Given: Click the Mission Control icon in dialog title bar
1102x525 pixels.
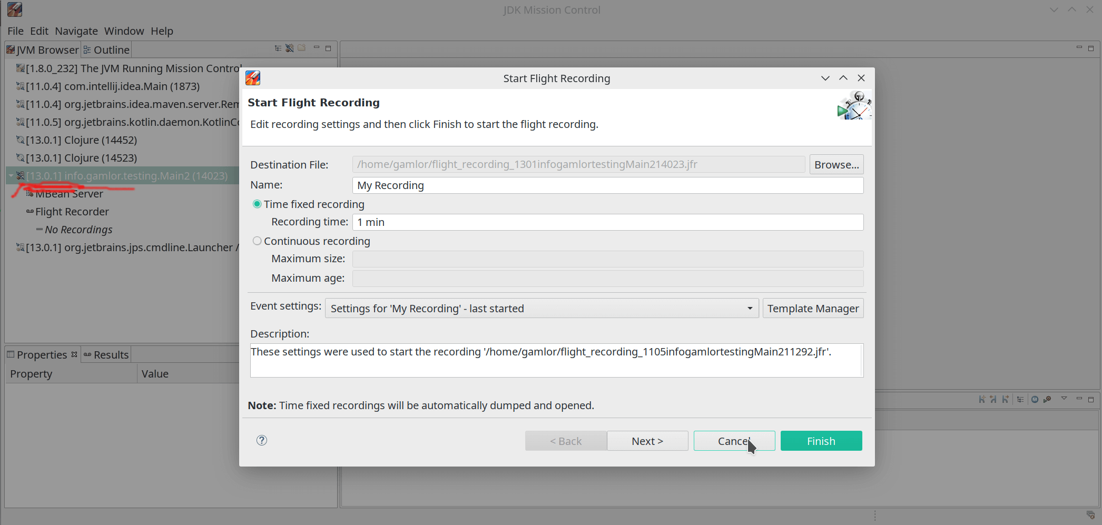Looking at the screenshot, I should [253, 78].
